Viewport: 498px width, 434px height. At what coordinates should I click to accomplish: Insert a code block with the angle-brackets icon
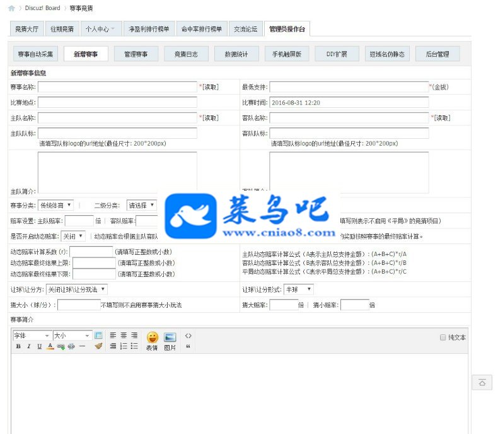pyautogui.click(x=188, y=336)
